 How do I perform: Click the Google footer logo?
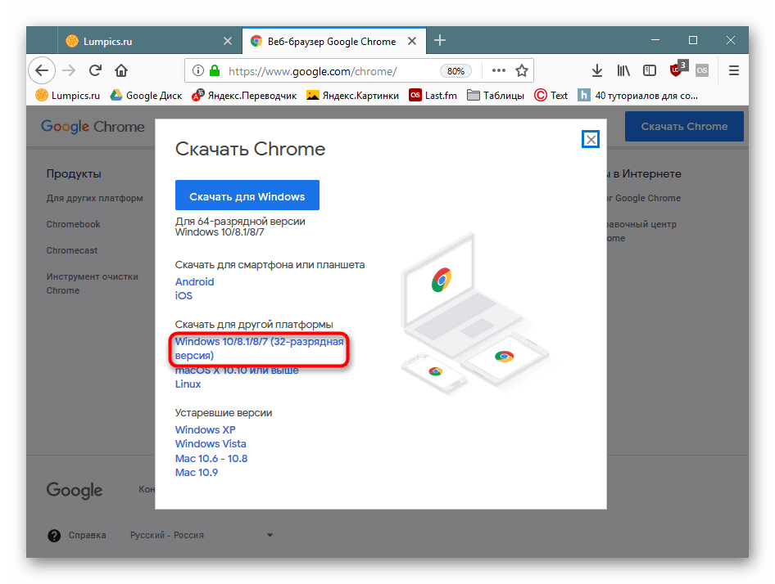point(74,490)
